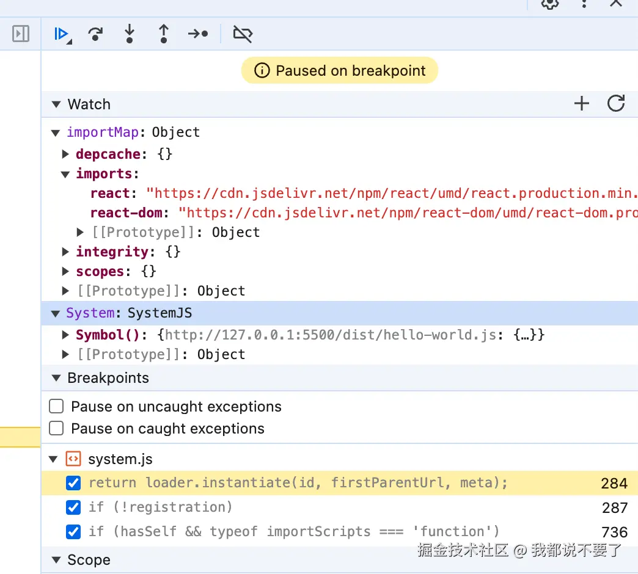Collapse the Watch section
The image size is (638, 574).
(56, 104)
